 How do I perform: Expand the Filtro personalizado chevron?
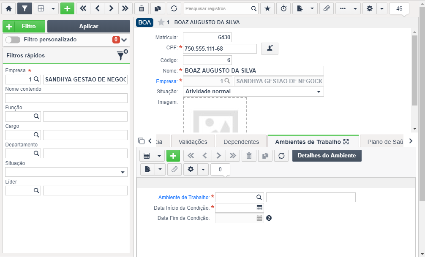click(x=124, y=40)
